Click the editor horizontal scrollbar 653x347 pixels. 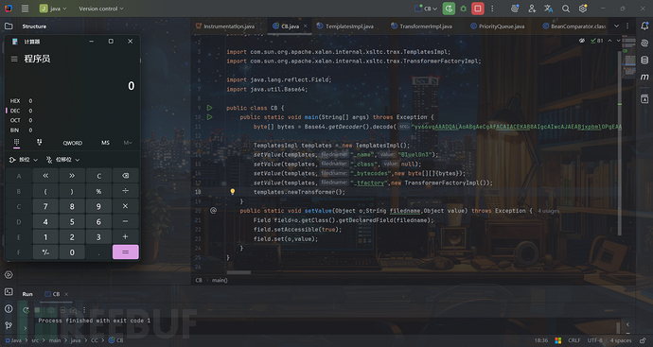point(238,272)
